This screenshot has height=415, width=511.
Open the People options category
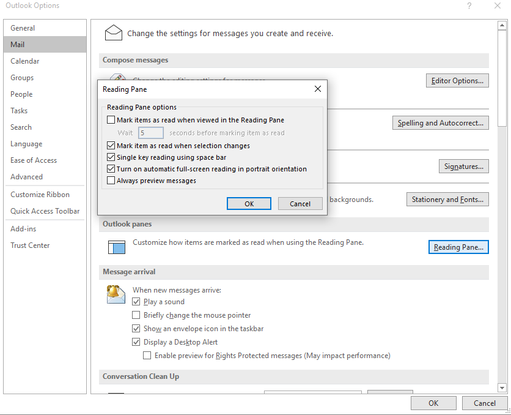pyautogui.click(x=45, y=94)
